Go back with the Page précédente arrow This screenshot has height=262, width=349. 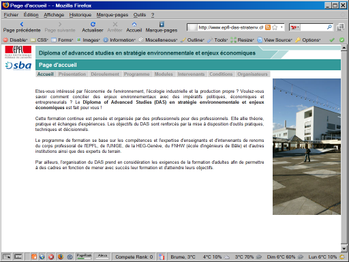pos(22,24)
